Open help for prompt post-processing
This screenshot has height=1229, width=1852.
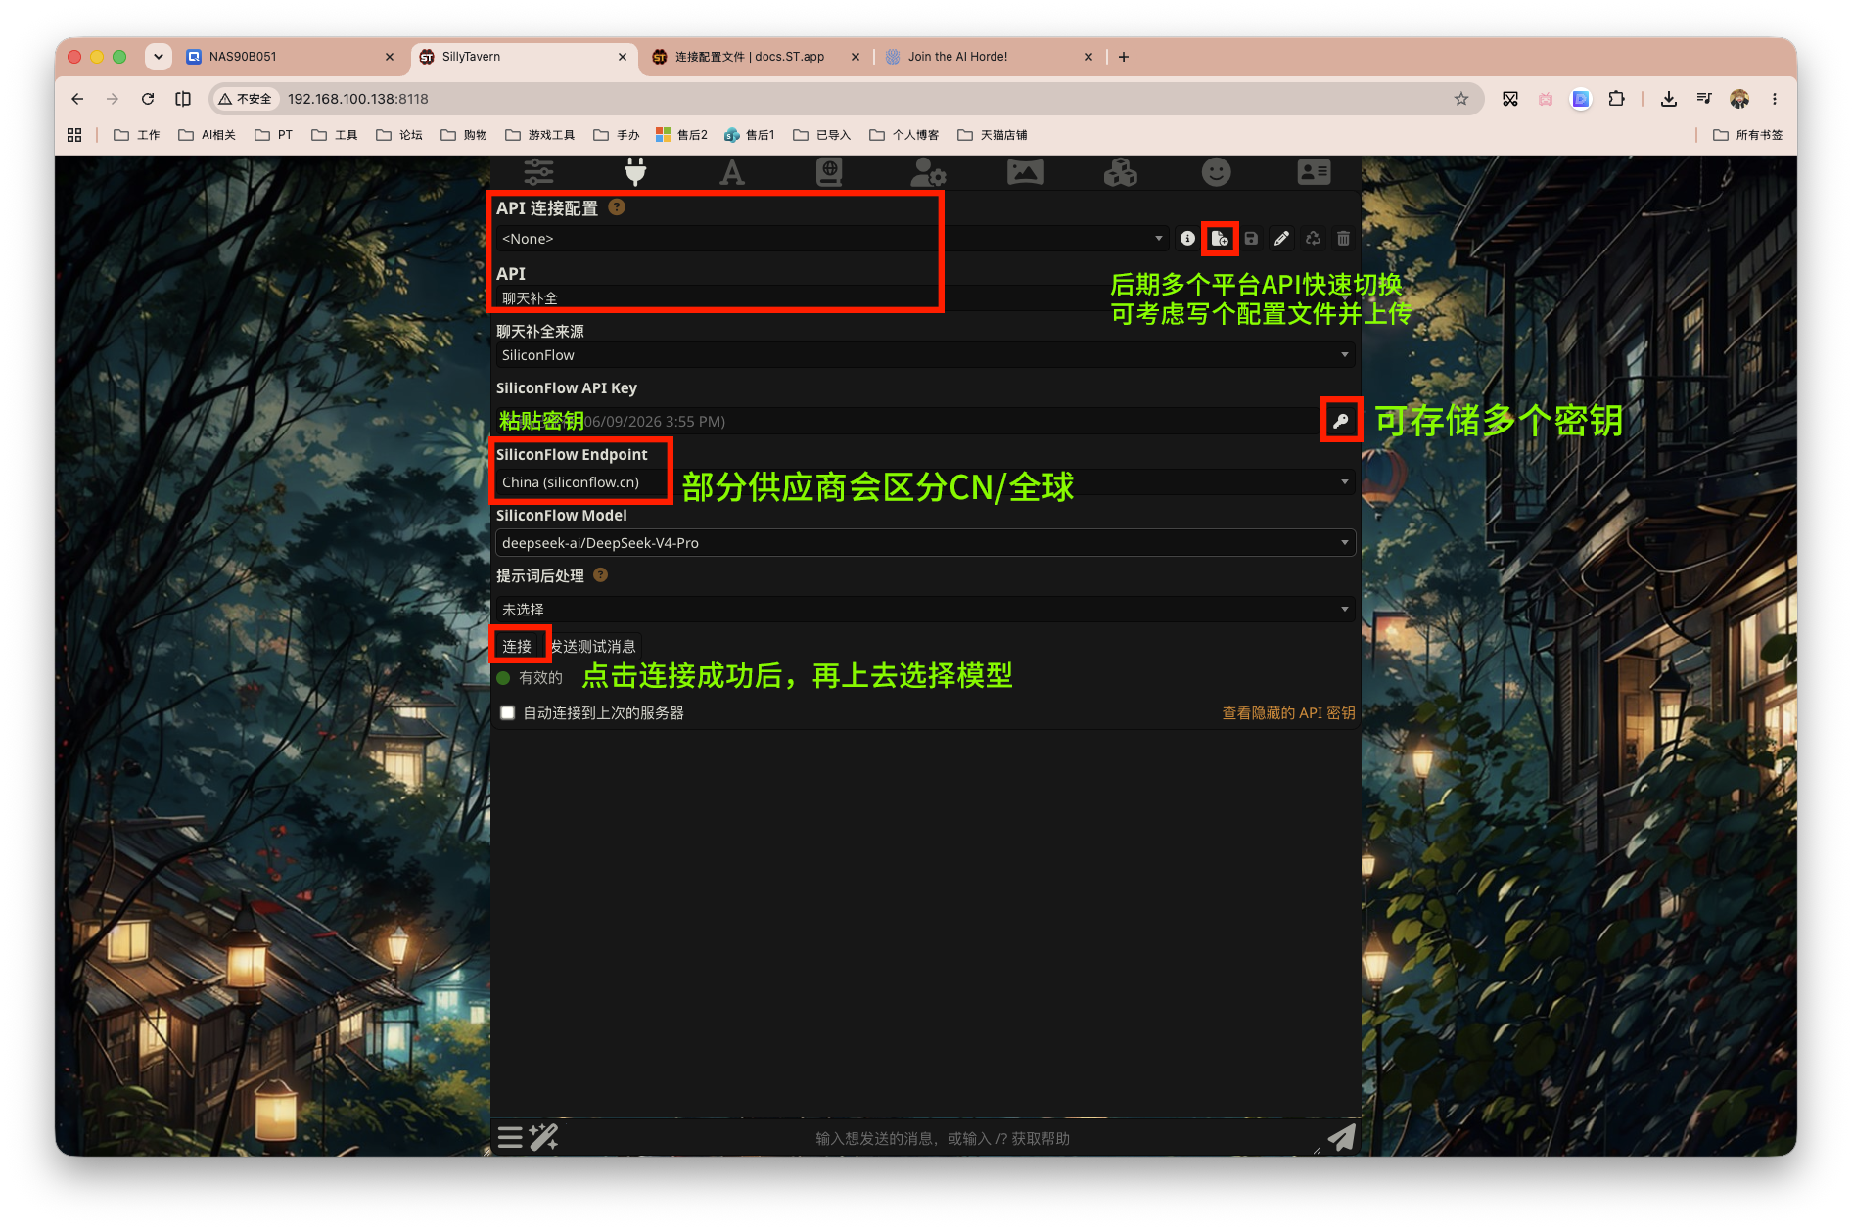pos(601,575)
